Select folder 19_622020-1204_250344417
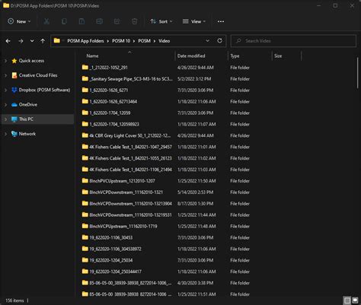Viewport: 361px width, 305px height. click(112, 272)
